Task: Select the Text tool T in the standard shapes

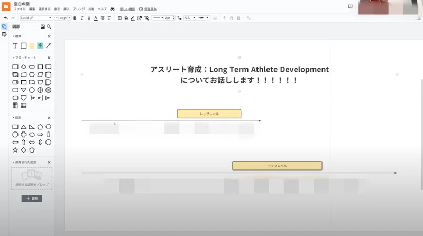Action: [x=15, y=45]
